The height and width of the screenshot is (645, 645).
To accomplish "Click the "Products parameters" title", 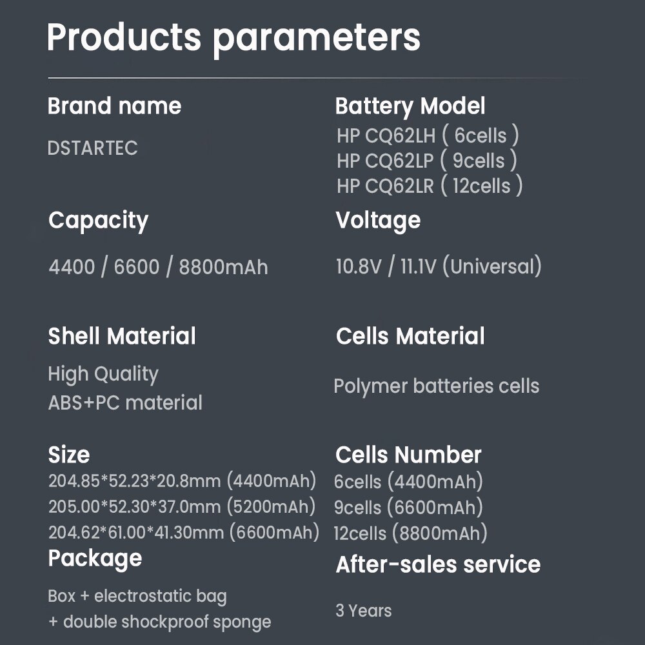I will tap(233, 37).
